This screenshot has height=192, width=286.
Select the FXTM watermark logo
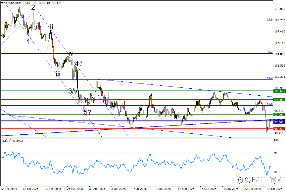click(x=260, y=180)
